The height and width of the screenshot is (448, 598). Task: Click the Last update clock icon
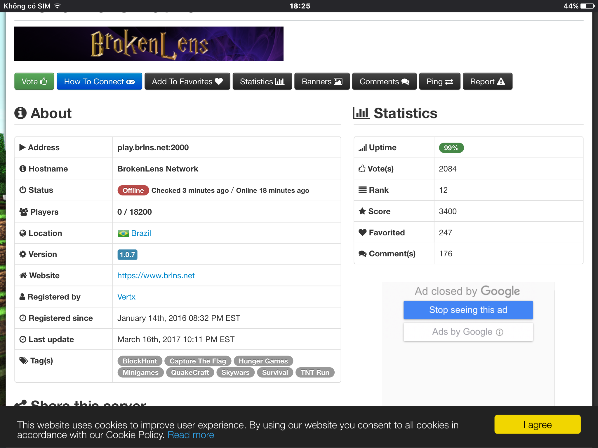(x=23, y=339)
